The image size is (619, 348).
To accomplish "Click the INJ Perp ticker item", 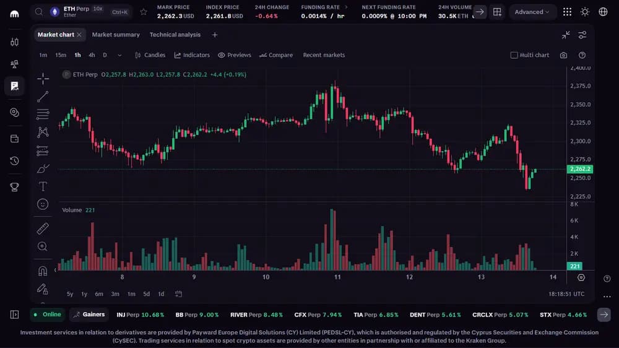I will [x=140, y=315].
